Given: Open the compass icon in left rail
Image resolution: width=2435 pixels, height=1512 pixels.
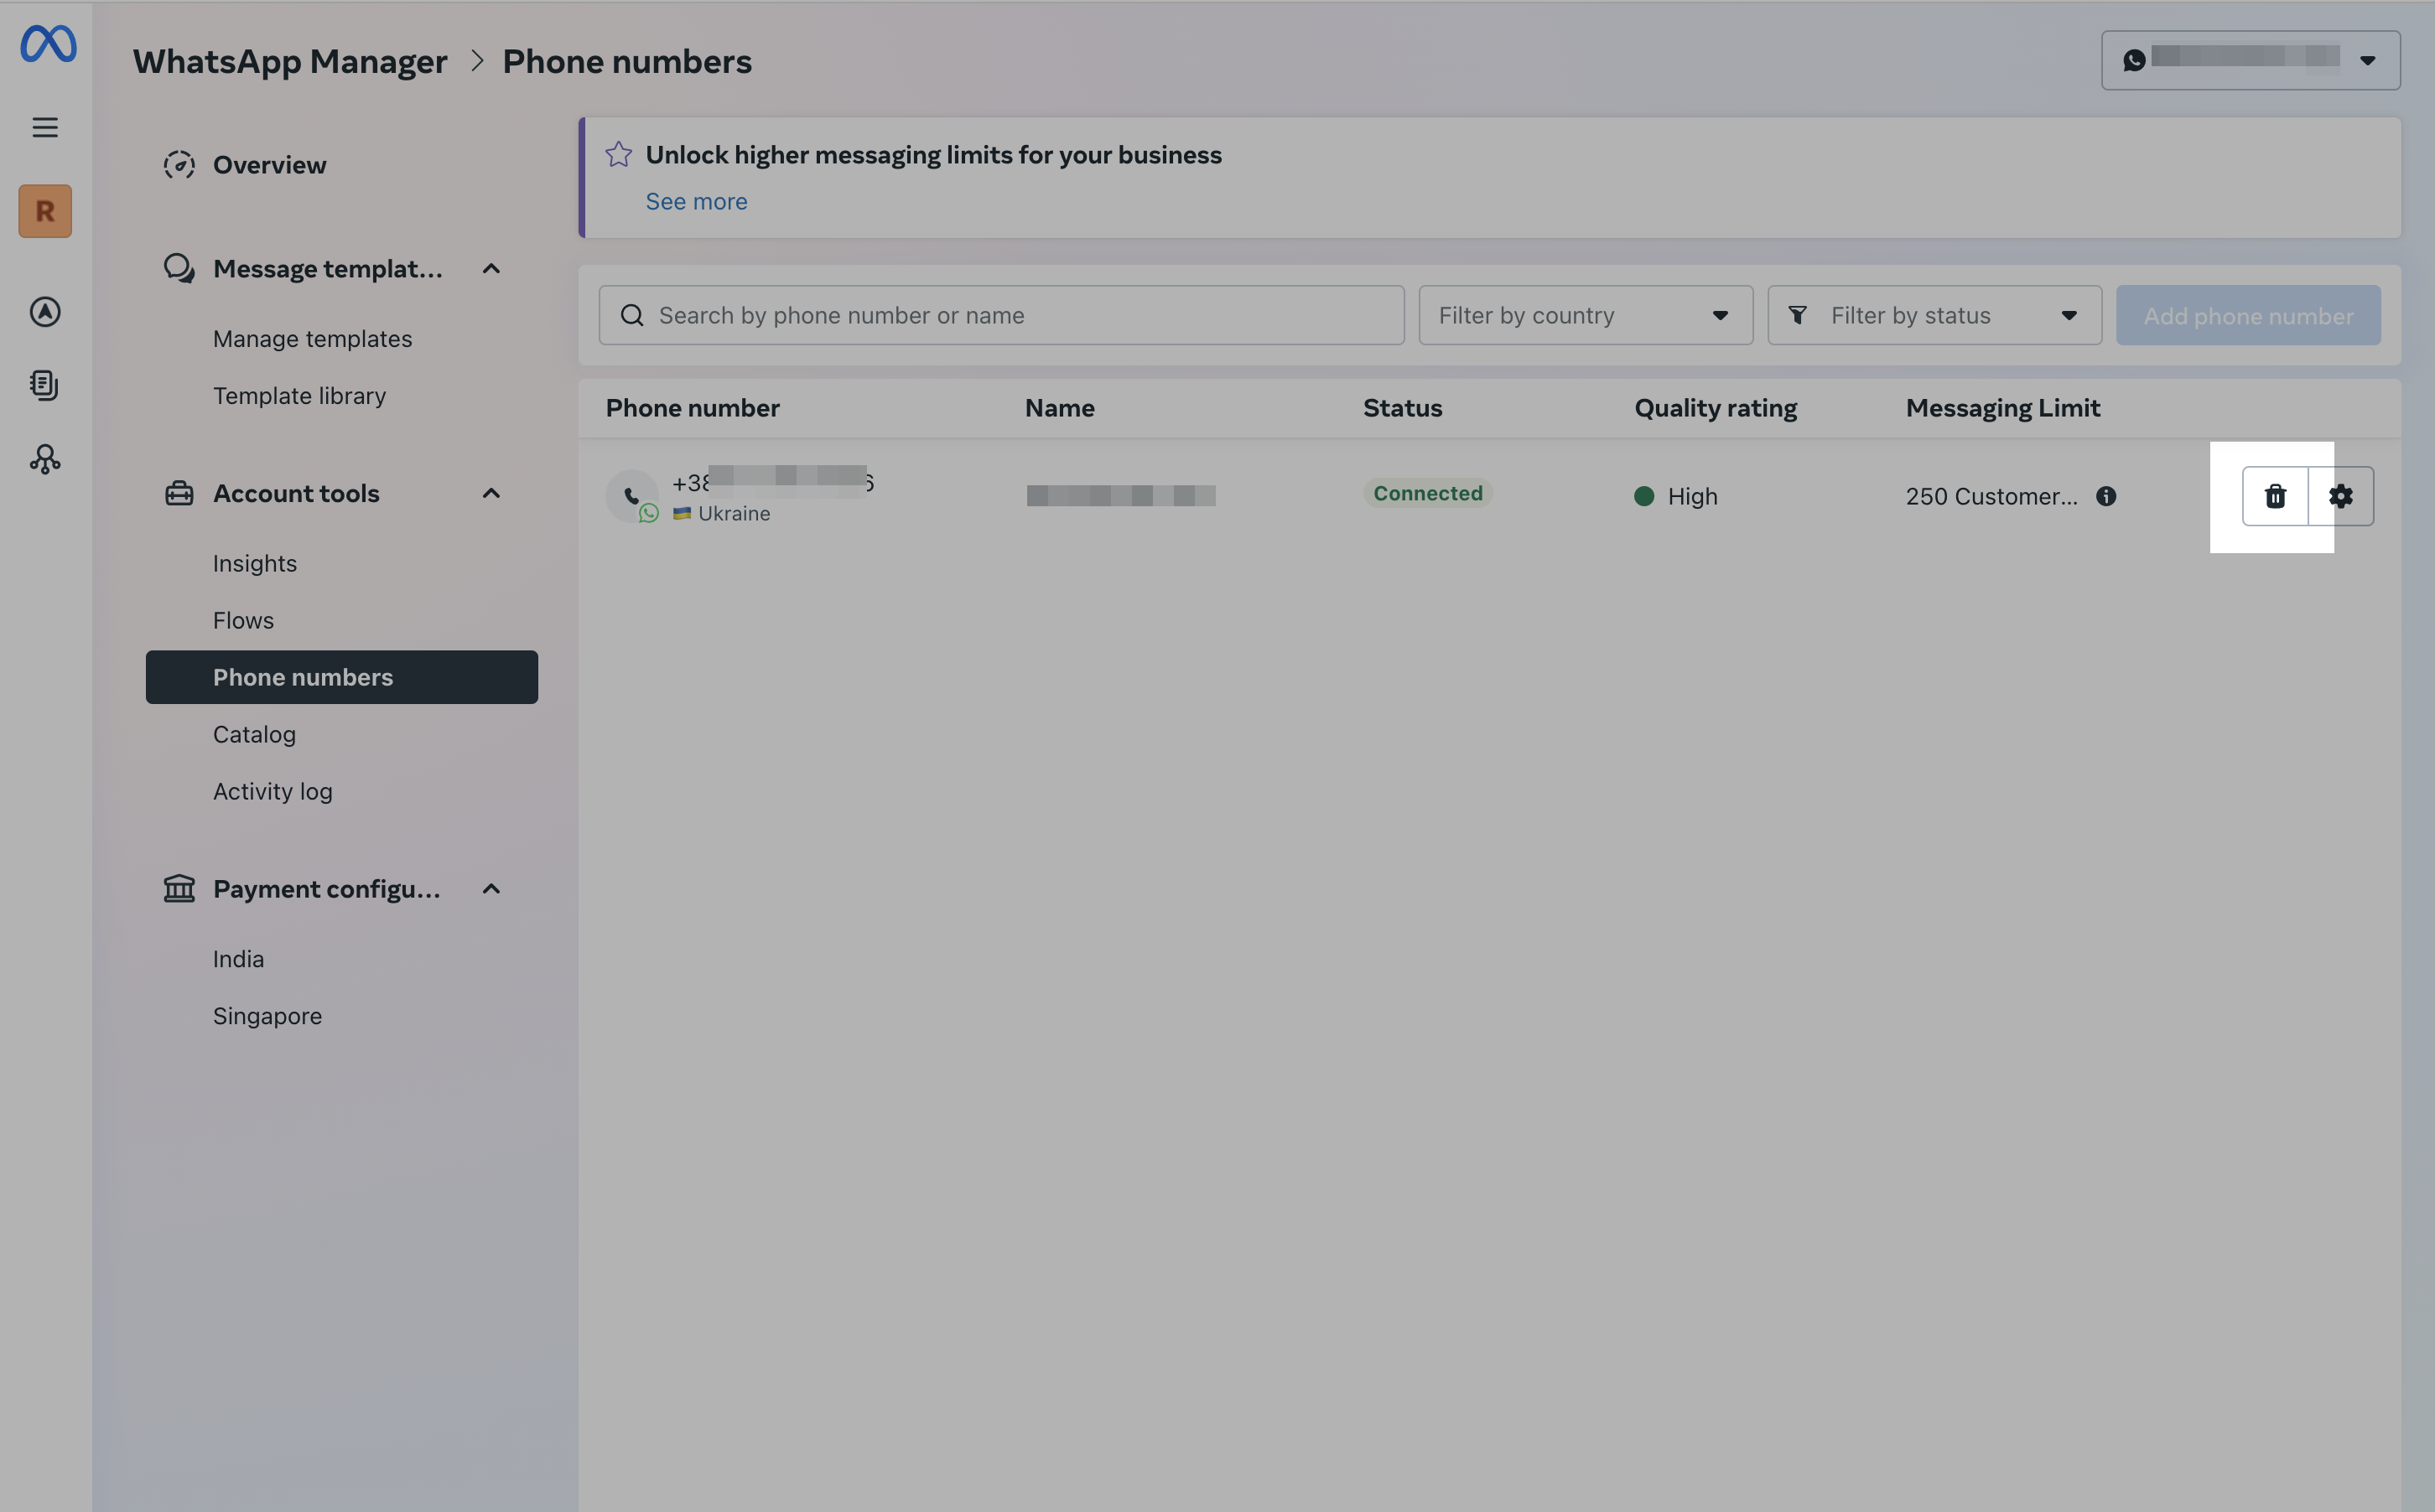Looking at the screenshot, I should pos(45,312).
